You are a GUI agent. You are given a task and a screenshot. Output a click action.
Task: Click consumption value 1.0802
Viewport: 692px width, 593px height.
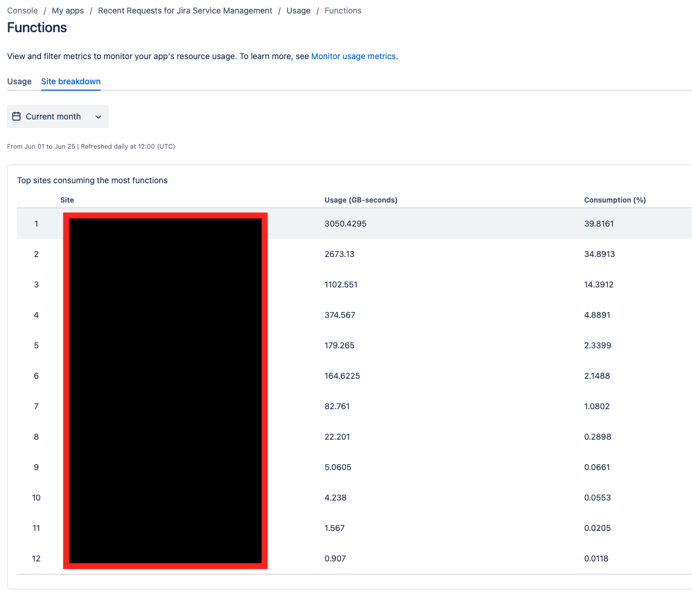[x=597, y=406]
